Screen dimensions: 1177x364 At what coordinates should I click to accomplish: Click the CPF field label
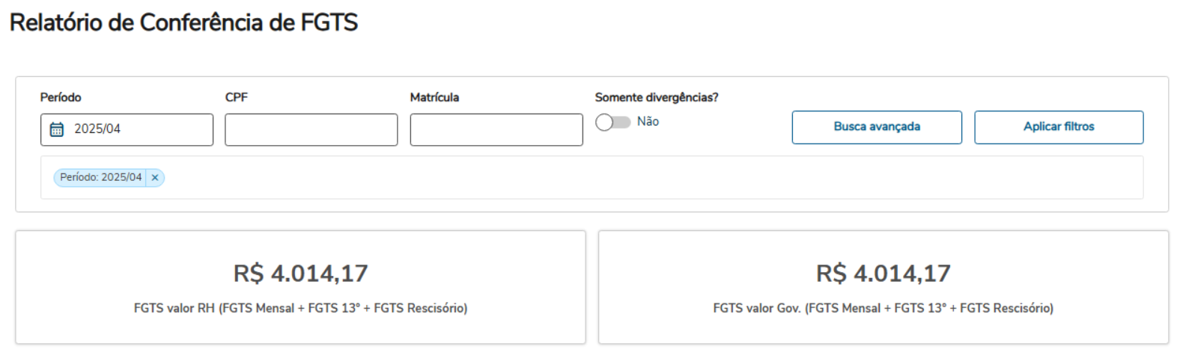pyautogui.click(x=236, y=97)
